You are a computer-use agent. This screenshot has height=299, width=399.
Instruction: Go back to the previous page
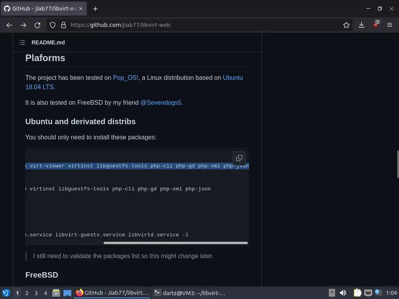pyautogui.click(x=9, y=25)
